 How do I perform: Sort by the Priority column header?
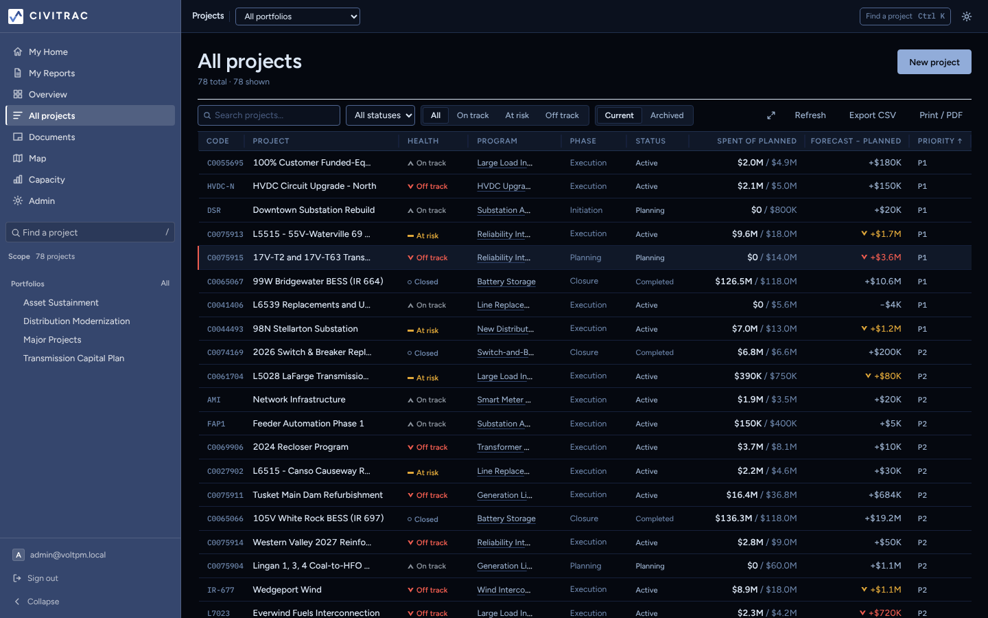pyautogui.click(x=940, y=141)
